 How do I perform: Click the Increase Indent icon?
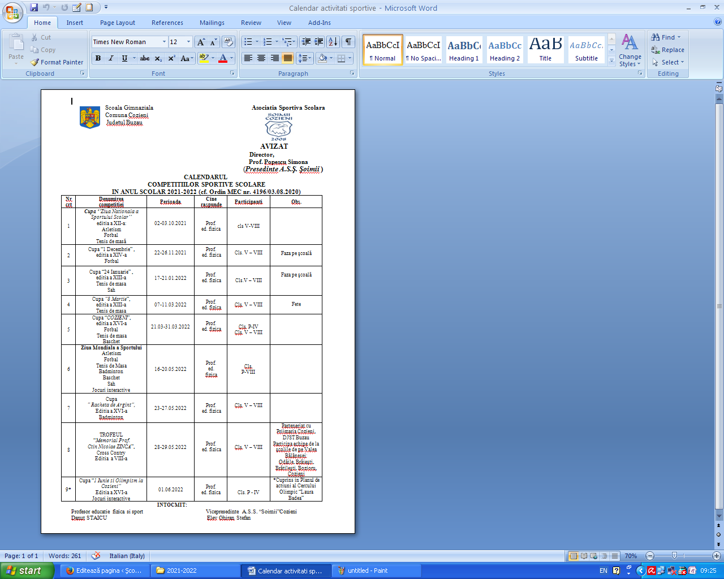coord(319,42)
